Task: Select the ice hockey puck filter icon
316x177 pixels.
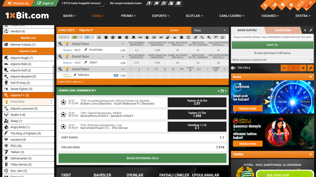Action: 120,37
